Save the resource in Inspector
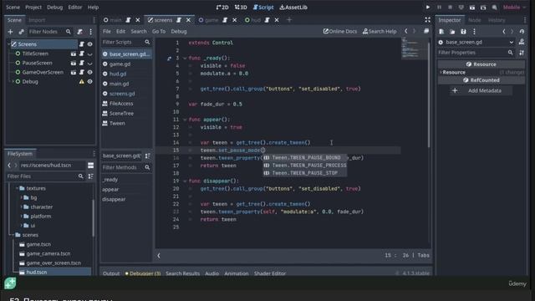535x301 pixels. pyautogui.click(x=463, y=32)
